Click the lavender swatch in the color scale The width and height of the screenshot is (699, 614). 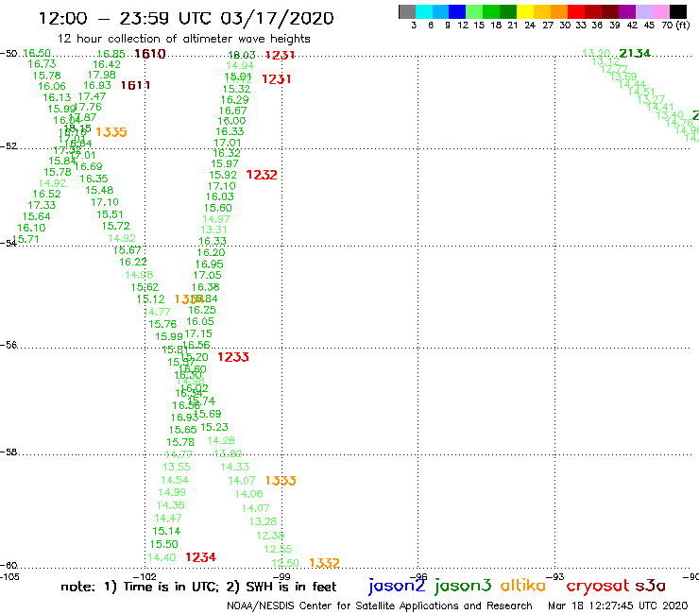643,11
